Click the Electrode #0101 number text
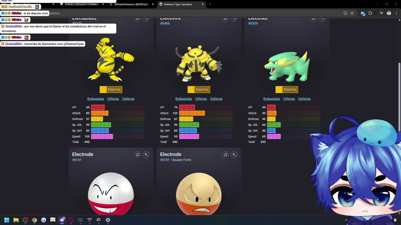 (x=77, y=160)
